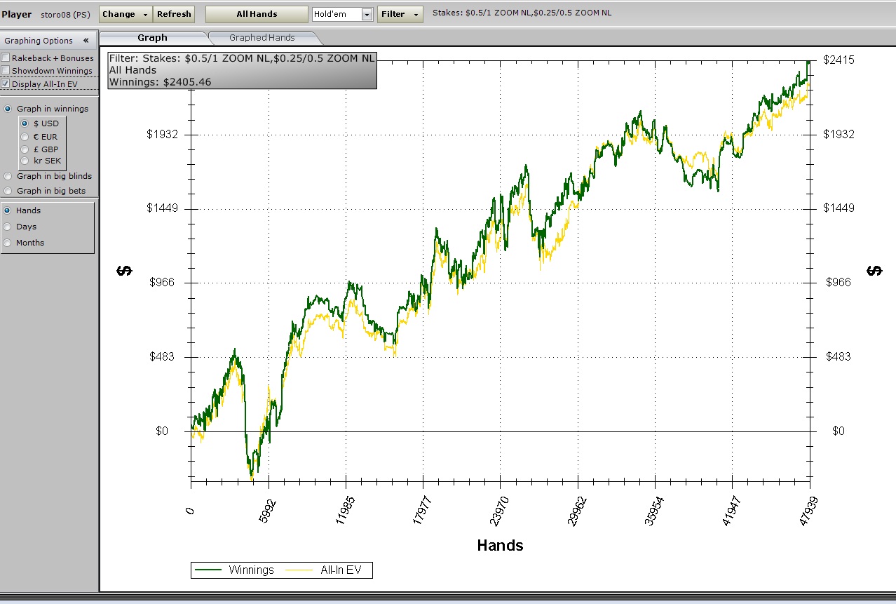Select Graph in big blinds option

(8, 177)
